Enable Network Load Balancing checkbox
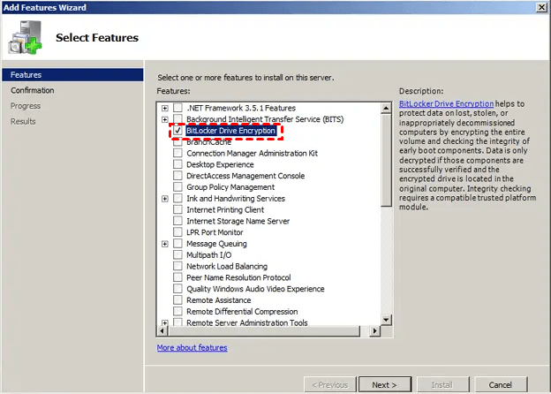Image resolution: width=551 pixels, height=394 pixels. 177,266
